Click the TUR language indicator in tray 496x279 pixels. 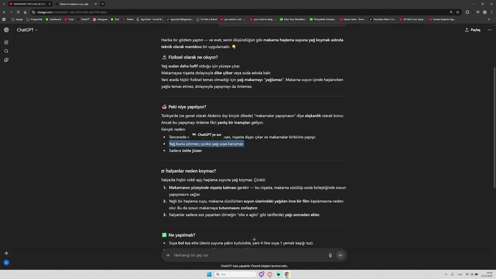click(x=460, y=274)
